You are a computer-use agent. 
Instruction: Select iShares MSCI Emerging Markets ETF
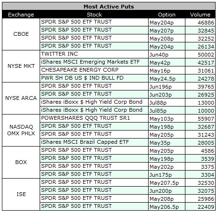tap(90, 62)
